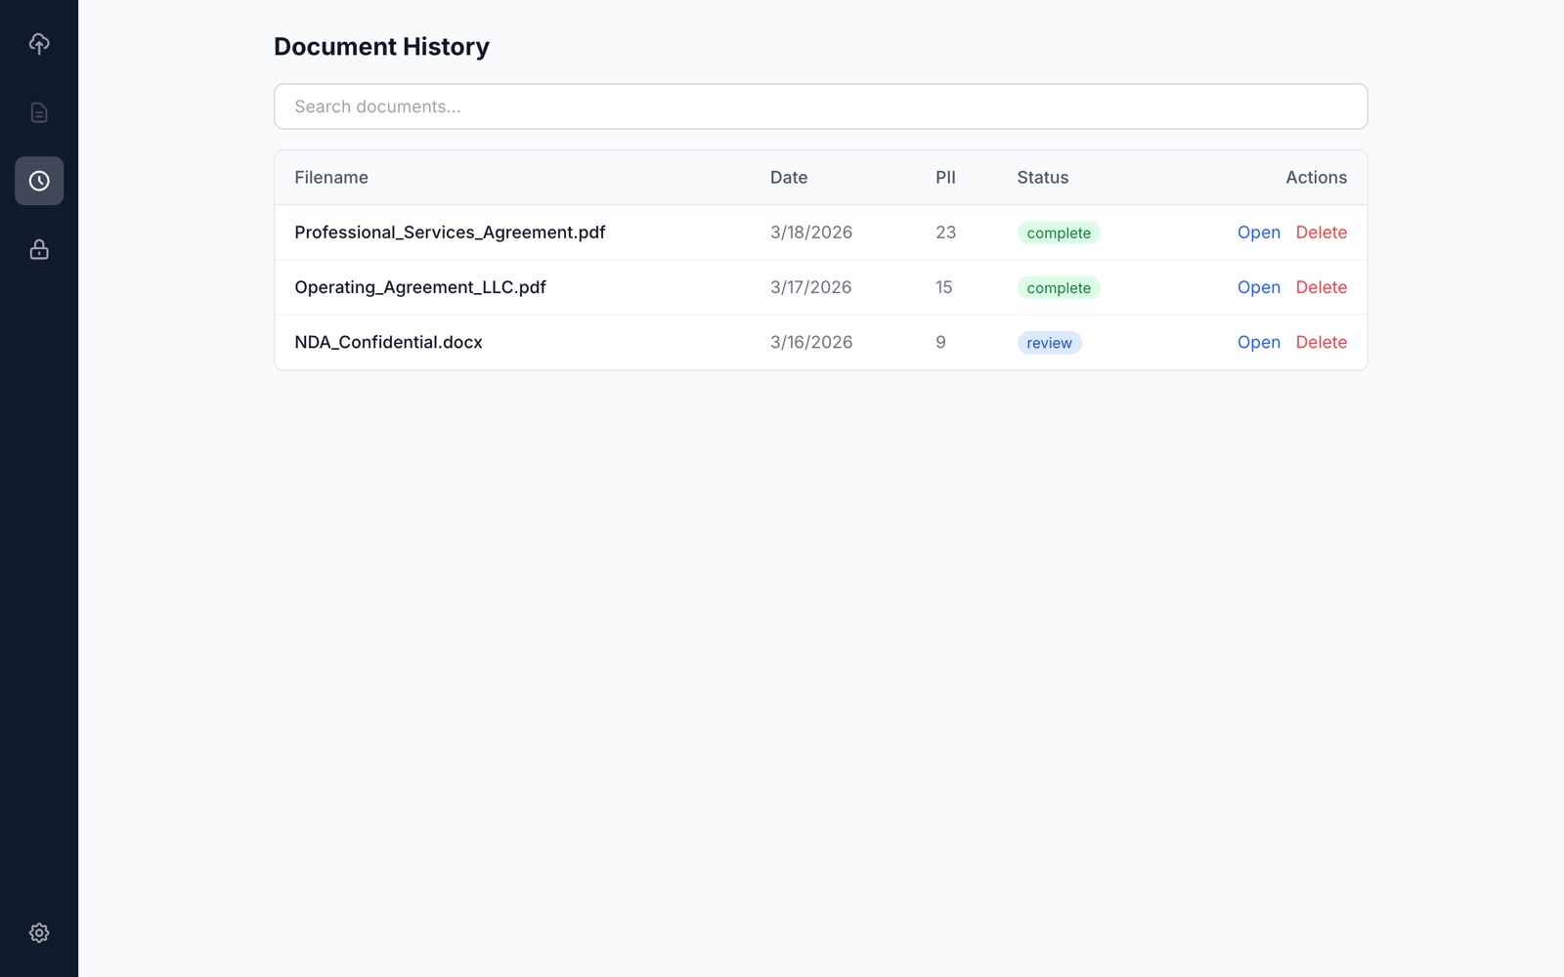
Task: Click the history clock icon in sidebar
Action: 39,181
